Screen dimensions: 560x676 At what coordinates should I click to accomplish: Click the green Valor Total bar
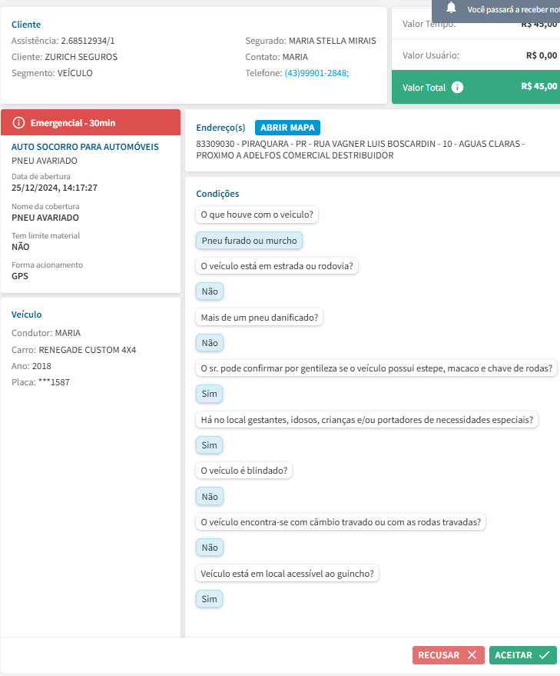(476, 87)
